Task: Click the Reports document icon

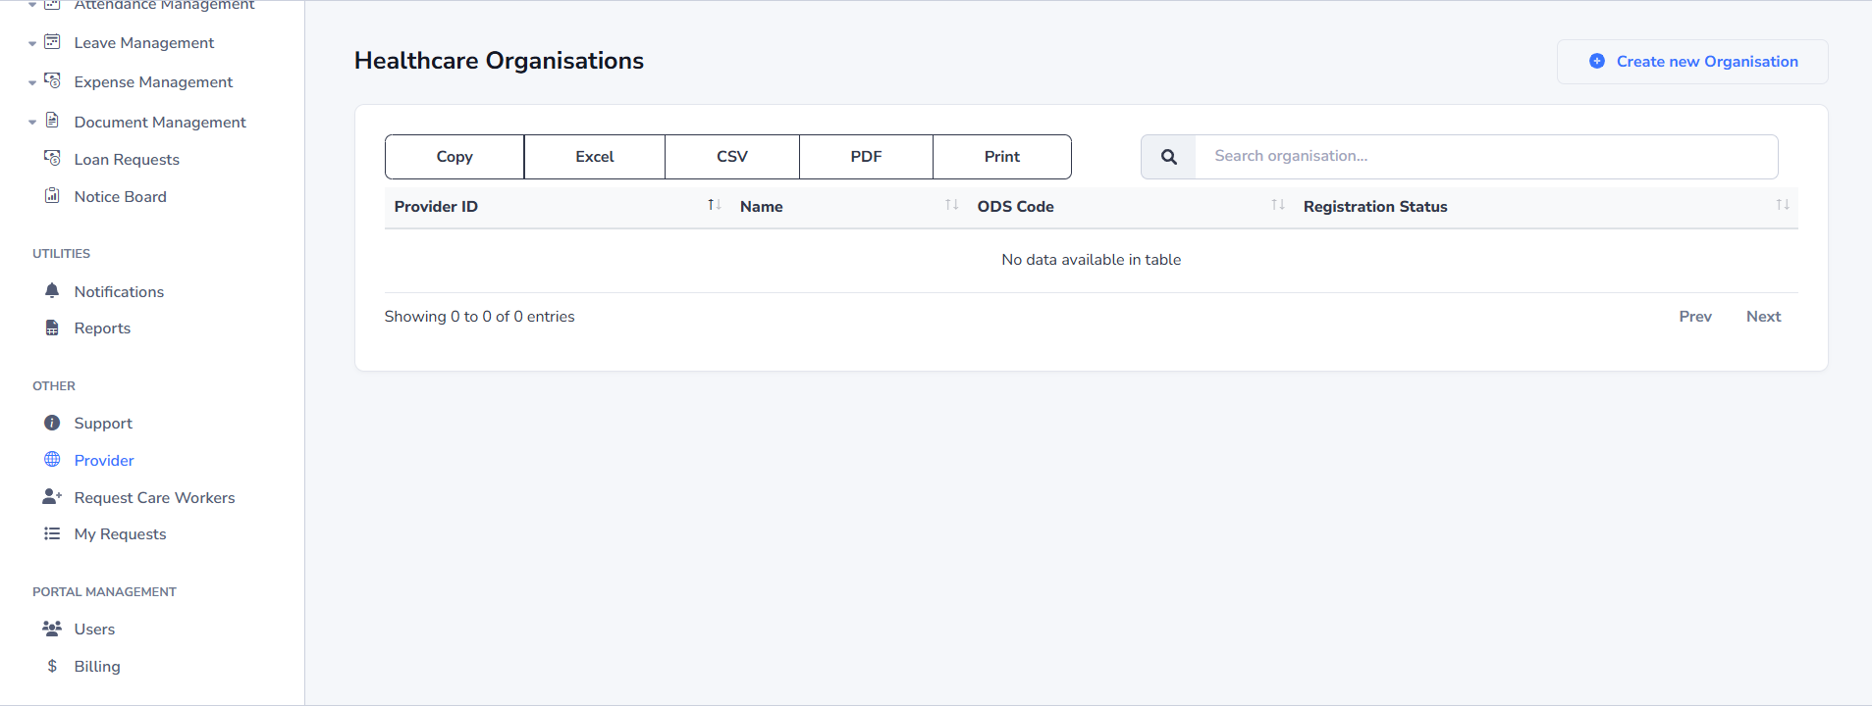Action: (x=52, y=328)
